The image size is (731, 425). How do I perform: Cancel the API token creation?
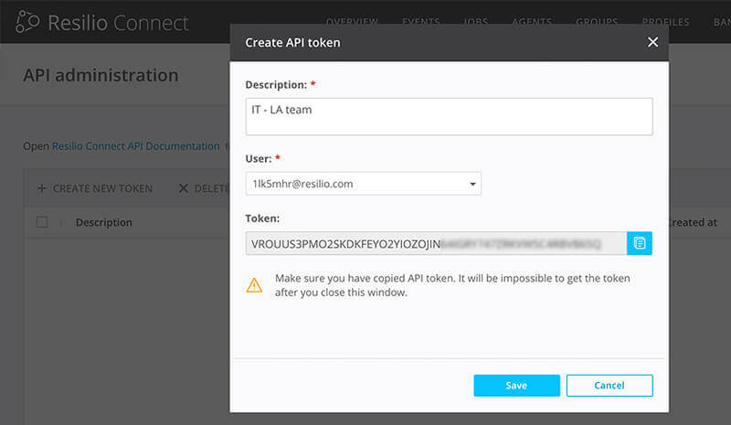pos(609,386)
